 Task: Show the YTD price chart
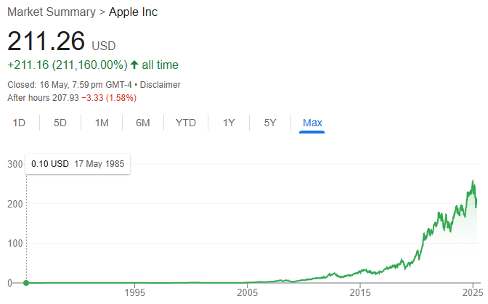pos(186,123)
